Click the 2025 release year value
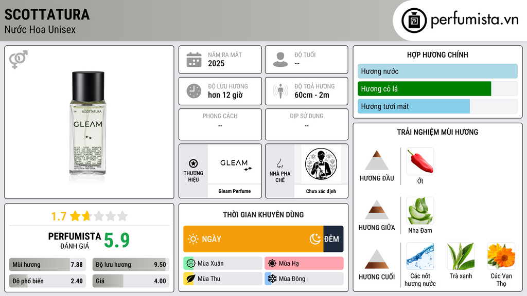The height and width of the screenshot is (296, 527). [216, 63]
